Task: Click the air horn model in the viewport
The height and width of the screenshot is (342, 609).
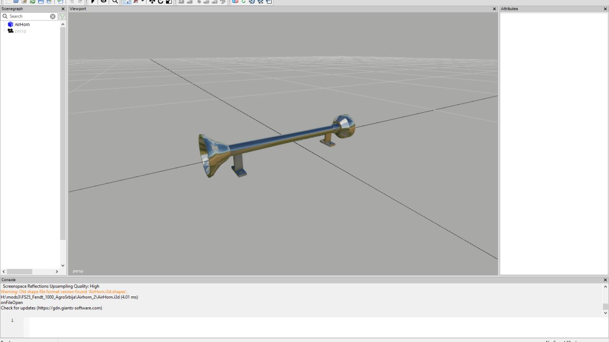Action: (x=281, y=140)
